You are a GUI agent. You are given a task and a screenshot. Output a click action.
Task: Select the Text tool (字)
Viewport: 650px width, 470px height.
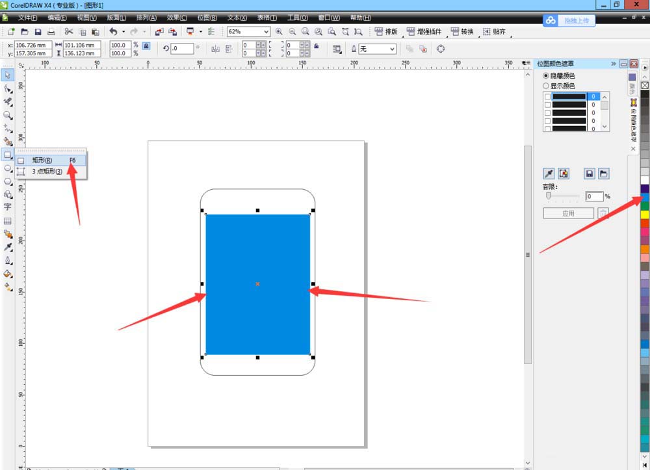pyautogui.click(x=8, y=207)
